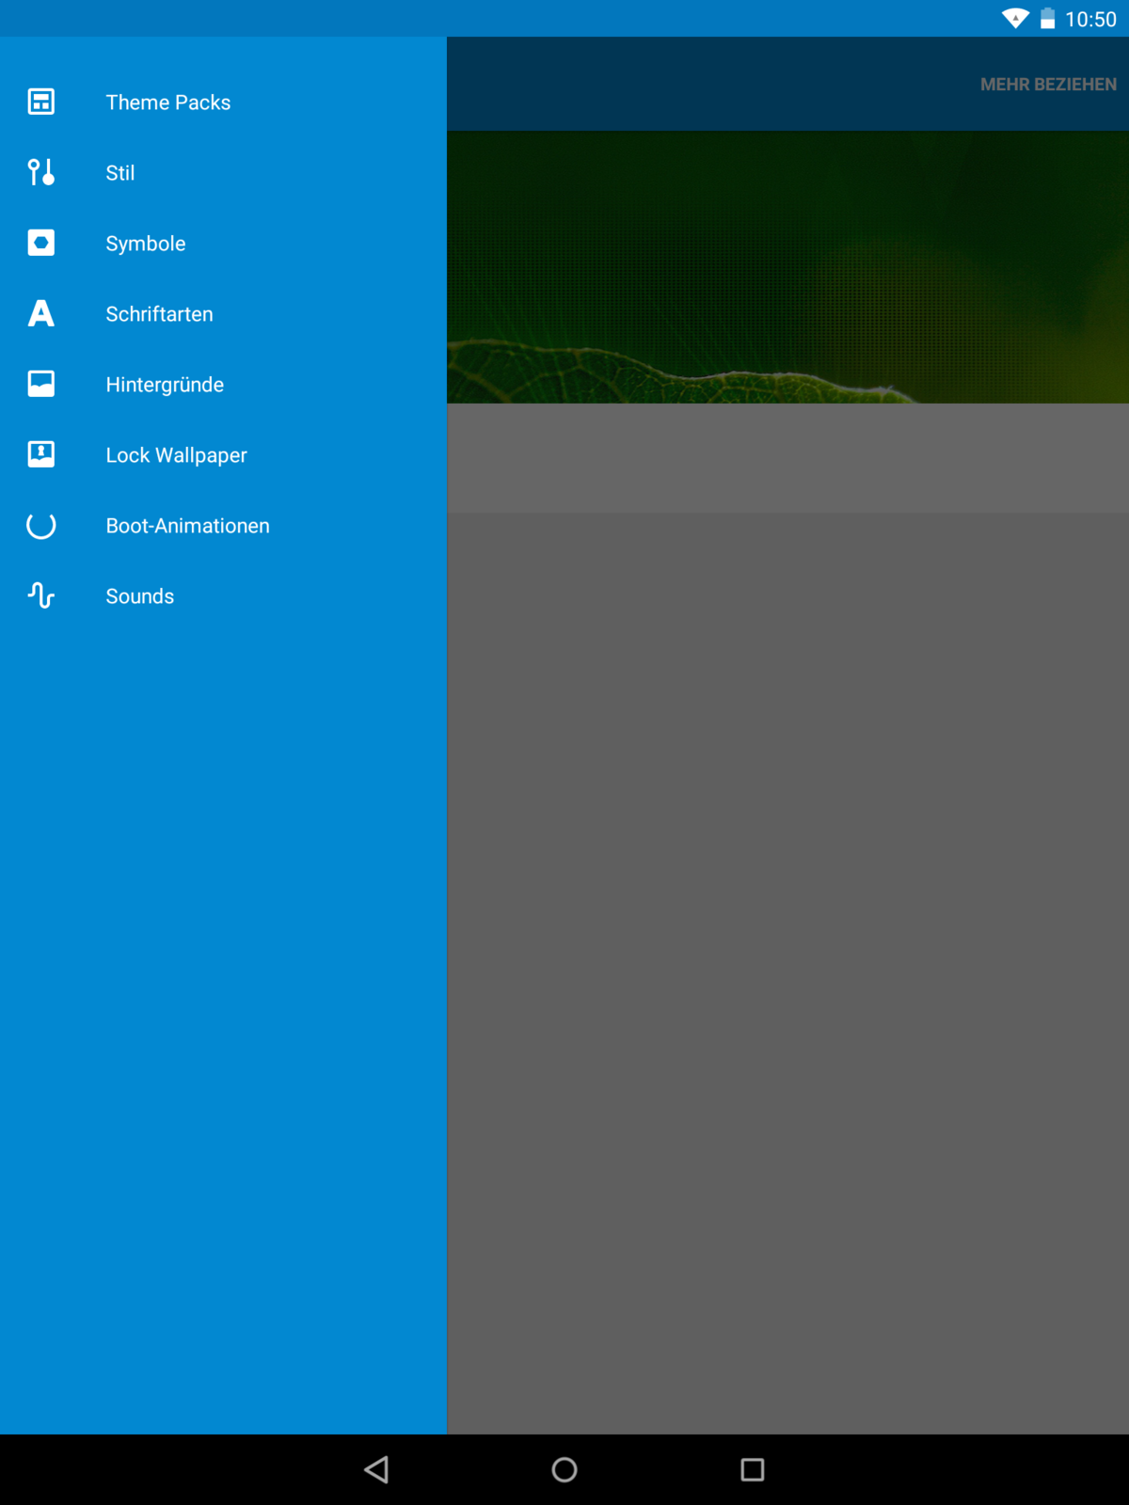
Task: Open recent apps with square button
Action: 753,1469
